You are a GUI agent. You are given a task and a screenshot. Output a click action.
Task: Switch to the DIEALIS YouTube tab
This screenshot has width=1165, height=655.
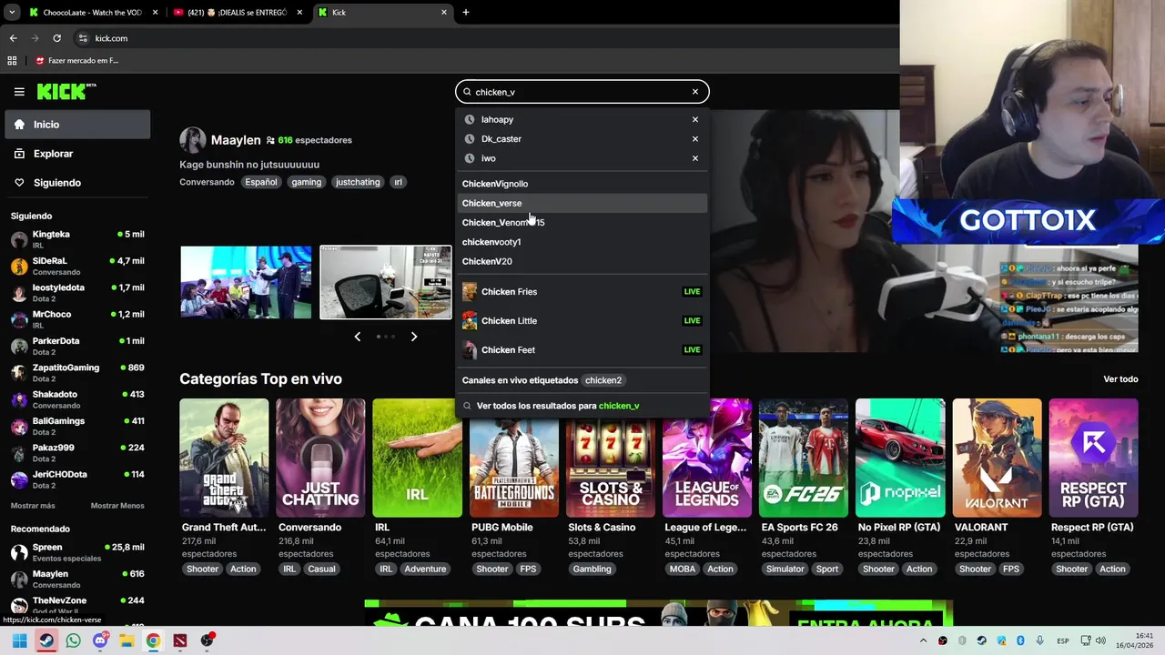(x=238, y=13)
